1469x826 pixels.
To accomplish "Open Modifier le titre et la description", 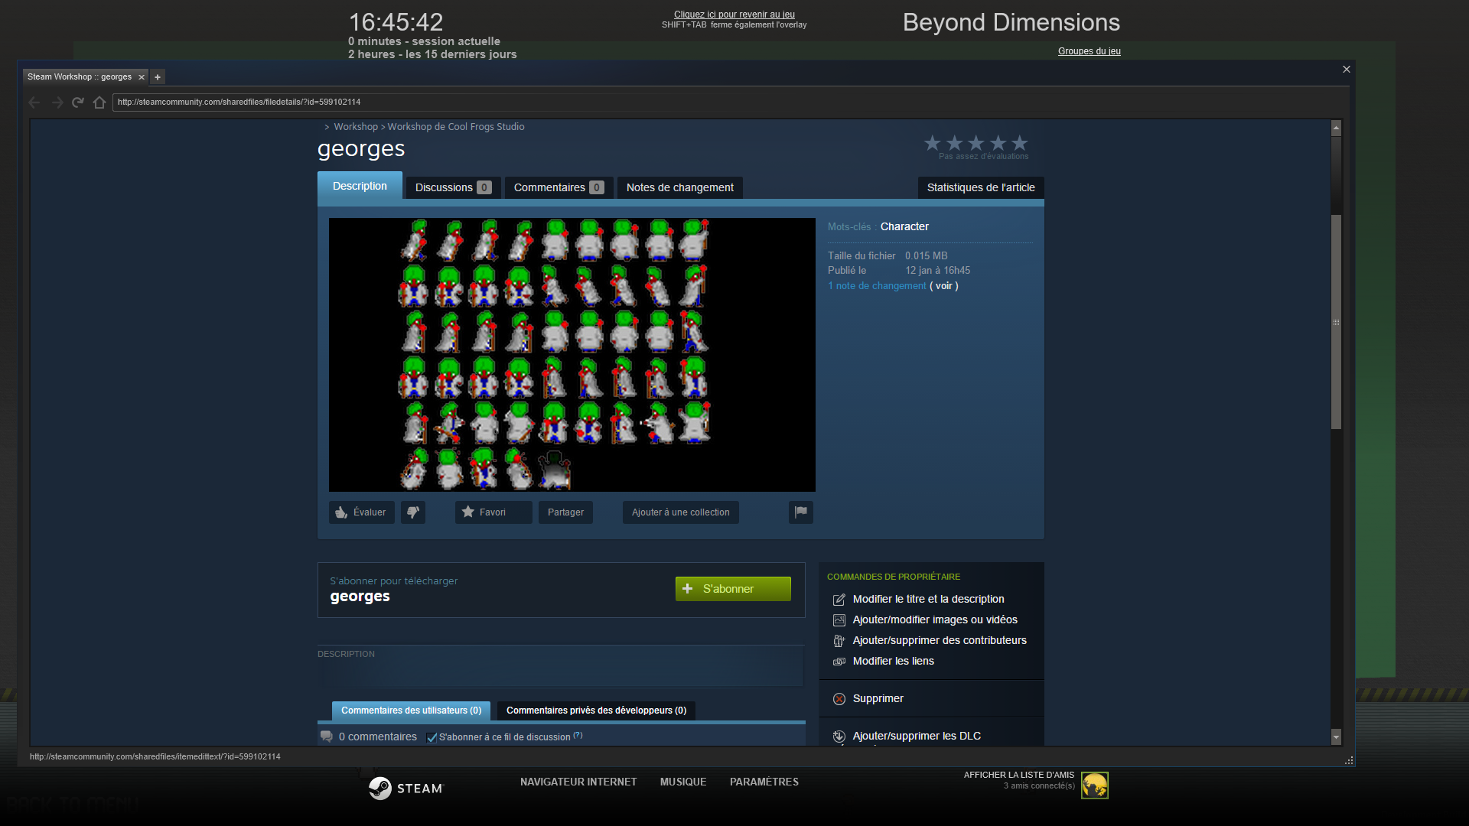I will click(928, 599).
